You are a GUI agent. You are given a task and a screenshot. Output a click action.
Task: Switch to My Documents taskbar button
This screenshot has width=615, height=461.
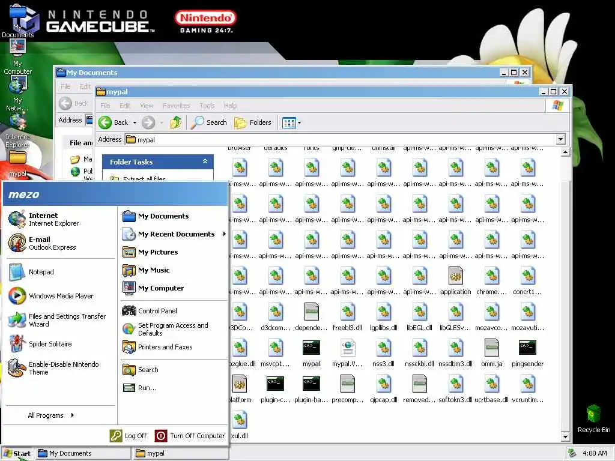click(x=83, y=453)
